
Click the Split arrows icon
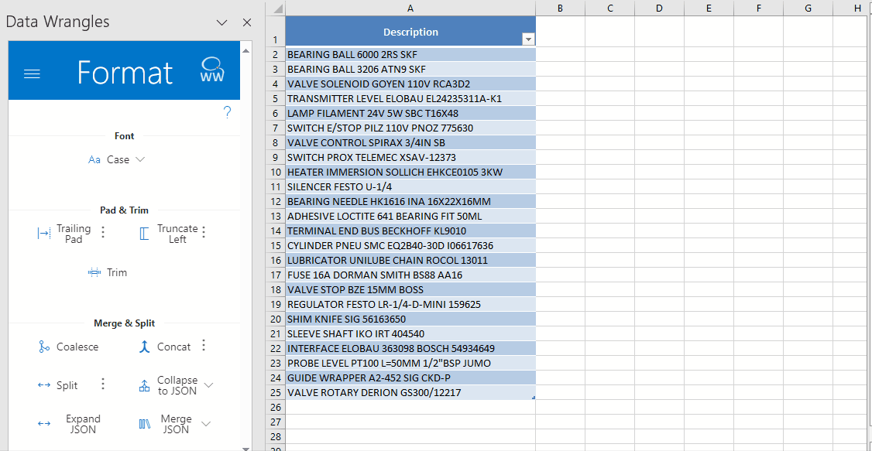tap(44, 385)
